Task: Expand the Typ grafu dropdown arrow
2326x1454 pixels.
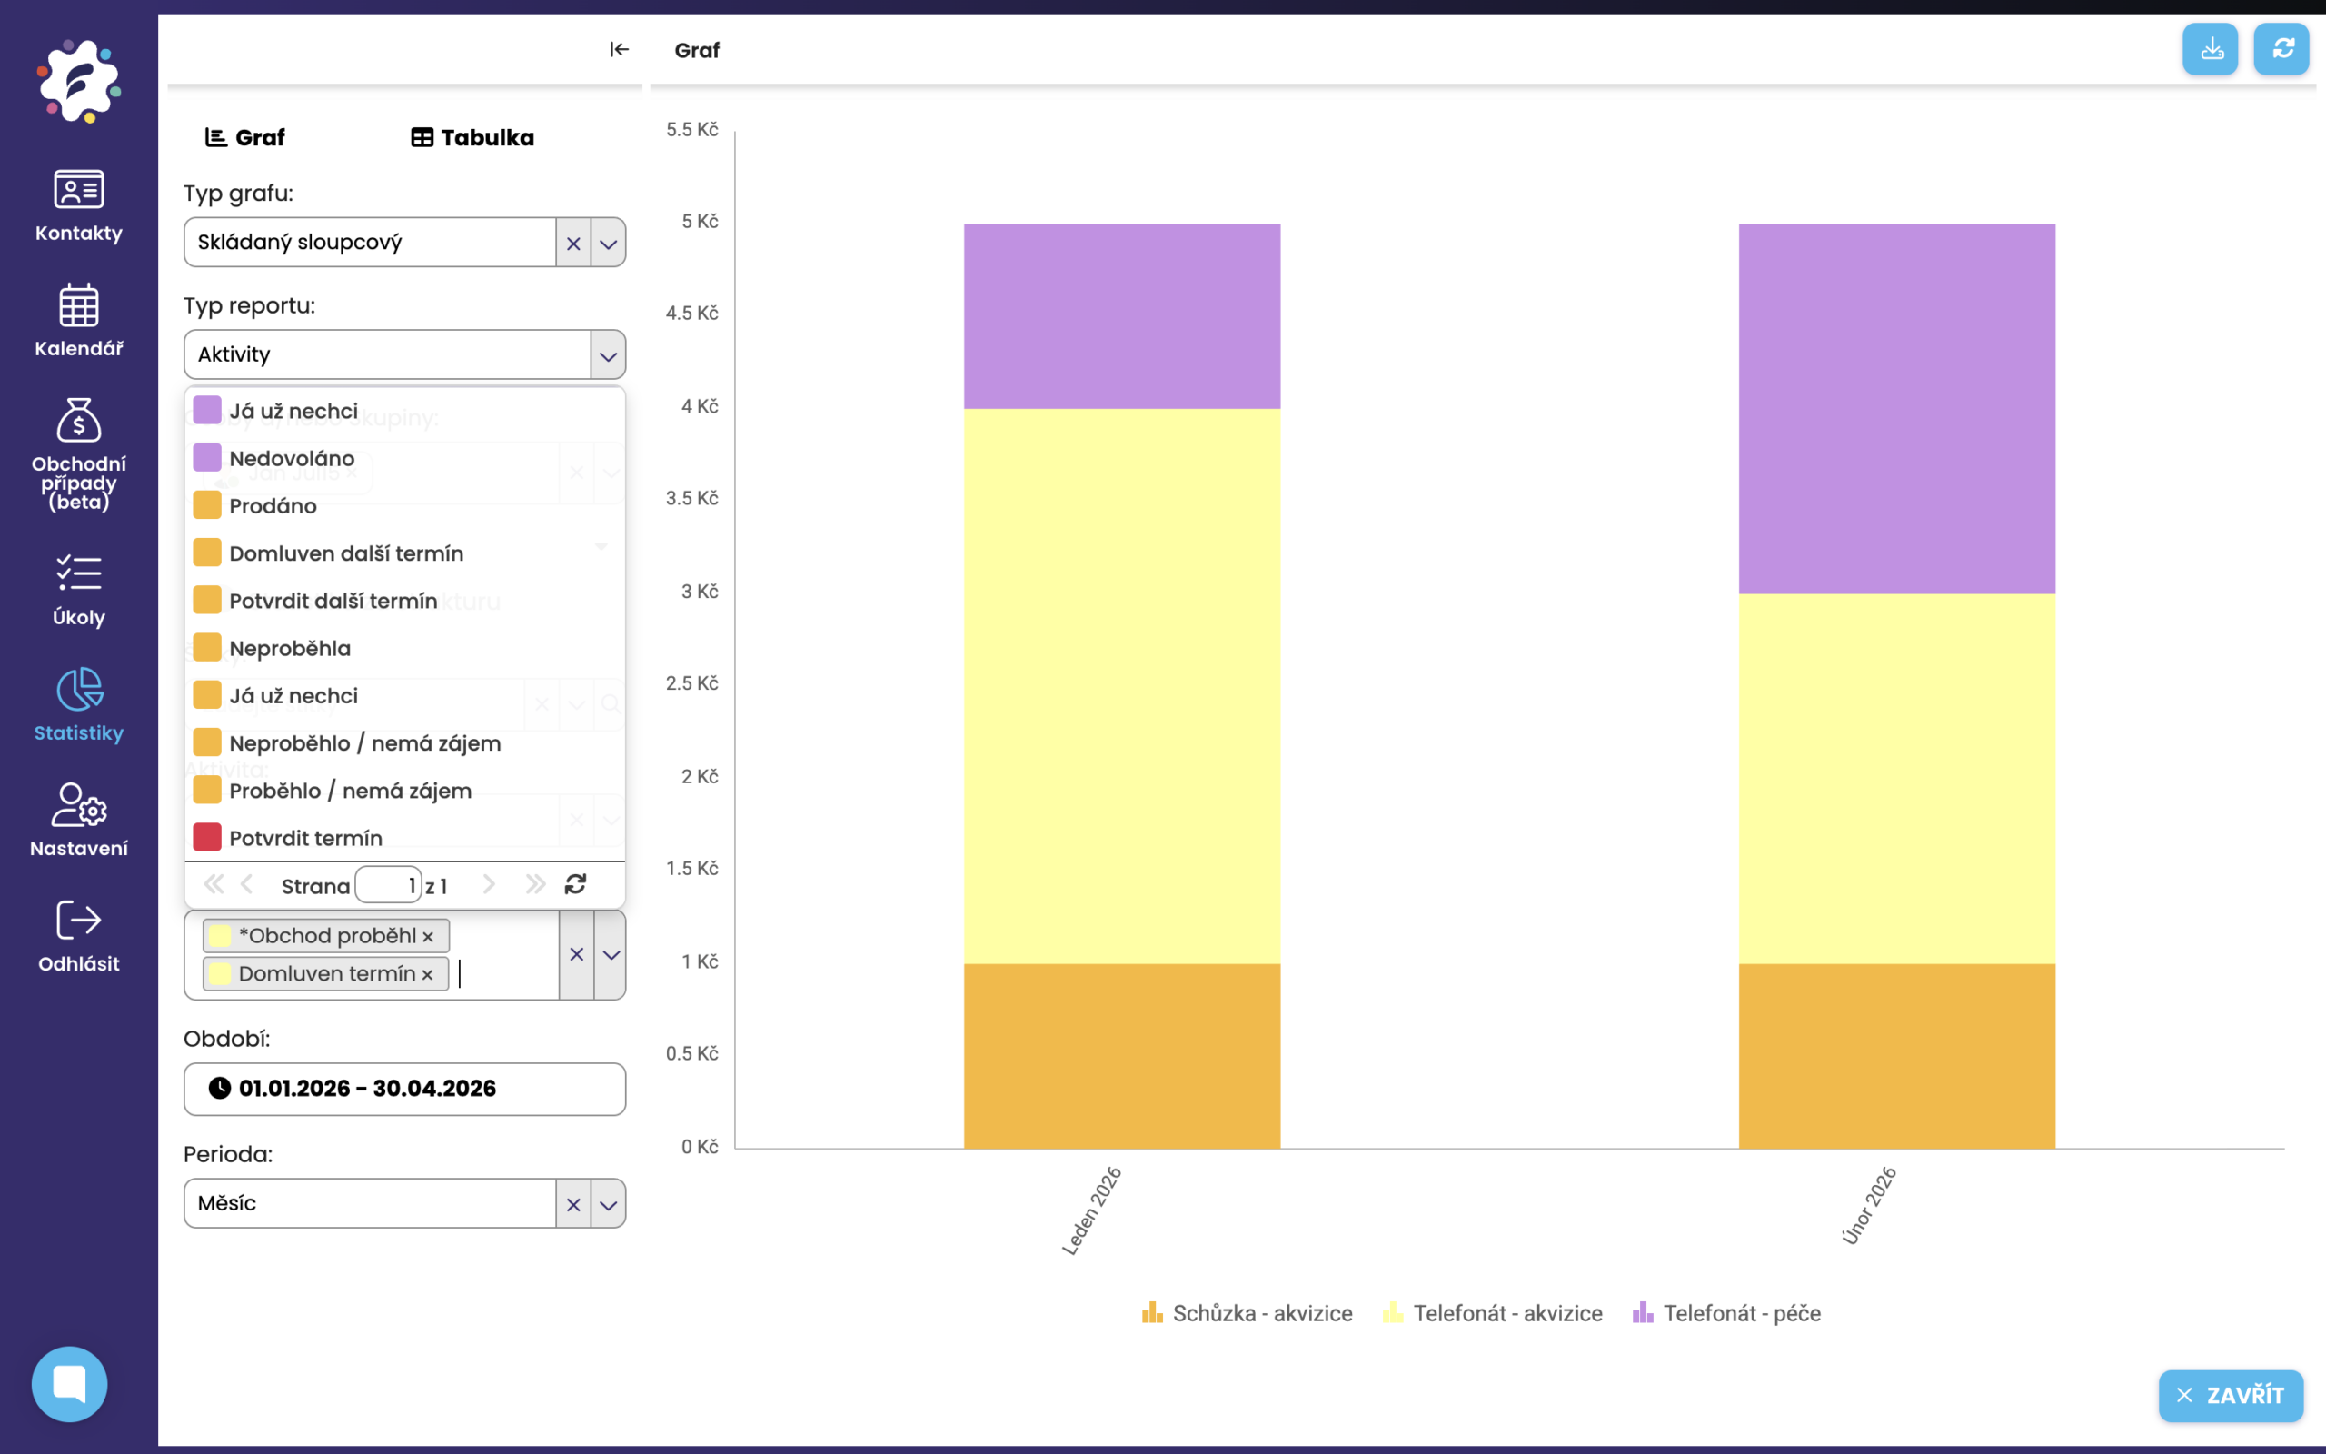Action: [x=609, y=244]
